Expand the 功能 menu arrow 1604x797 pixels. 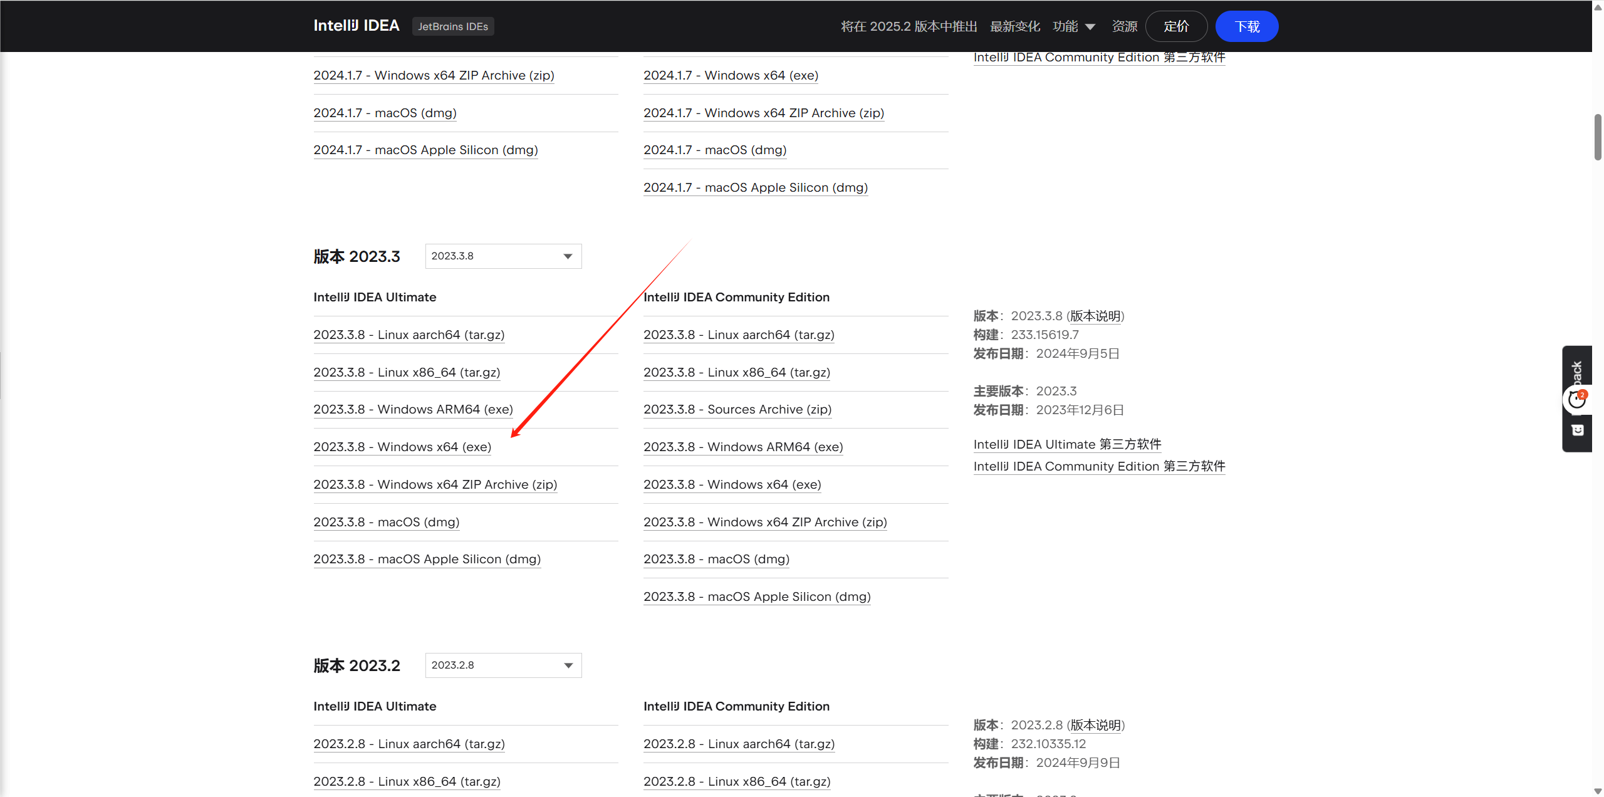click(x=1090, y=27)
